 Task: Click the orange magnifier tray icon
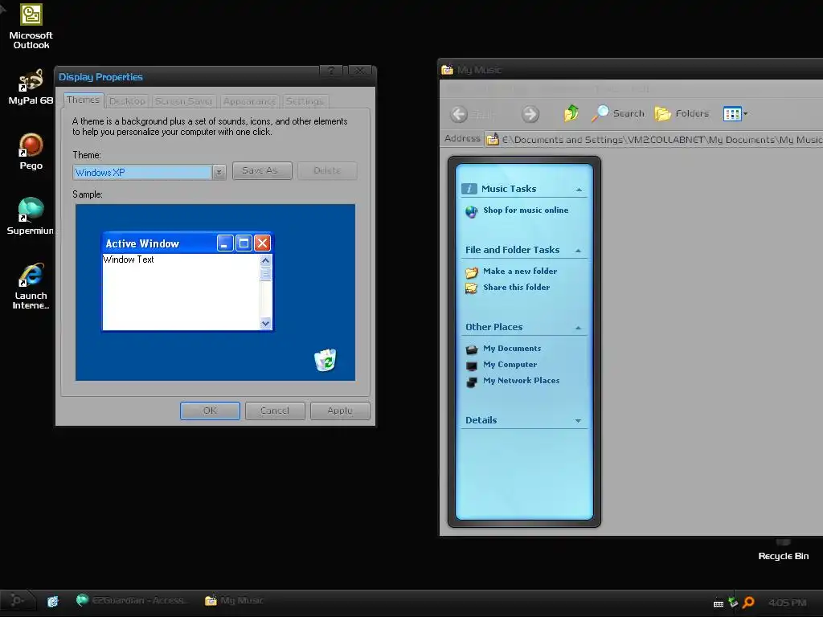click(748, 603)
